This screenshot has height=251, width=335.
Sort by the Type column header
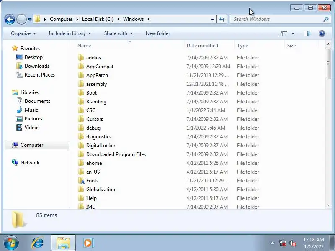click(x=242, y=46)
